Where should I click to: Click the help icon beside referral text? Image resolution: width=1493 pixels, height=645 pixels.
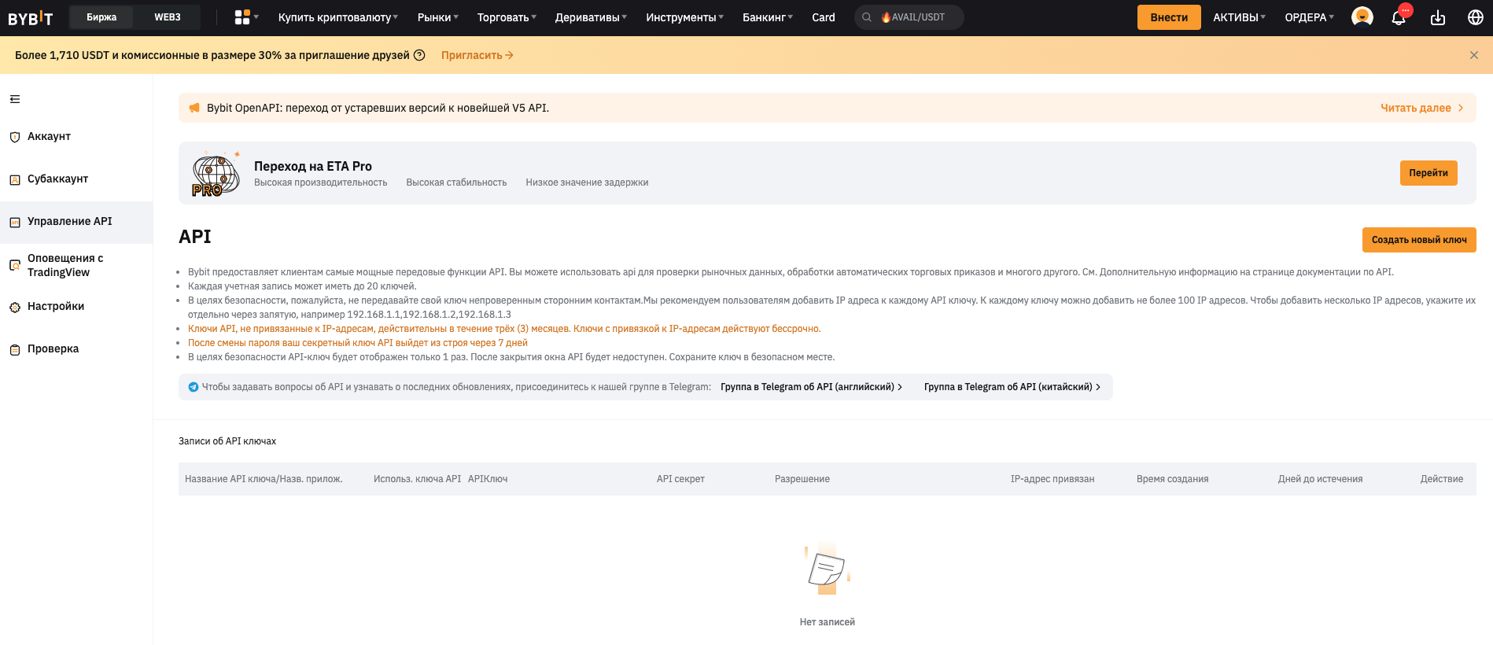pos(419,55)
